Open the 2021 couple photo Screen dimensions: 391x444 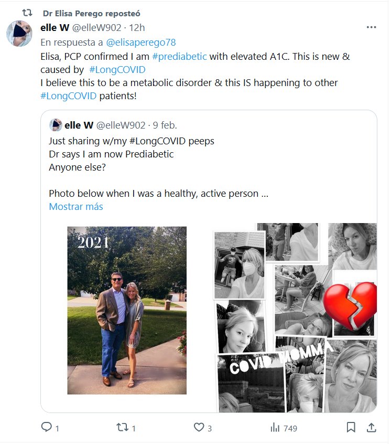tap(127, 310)
